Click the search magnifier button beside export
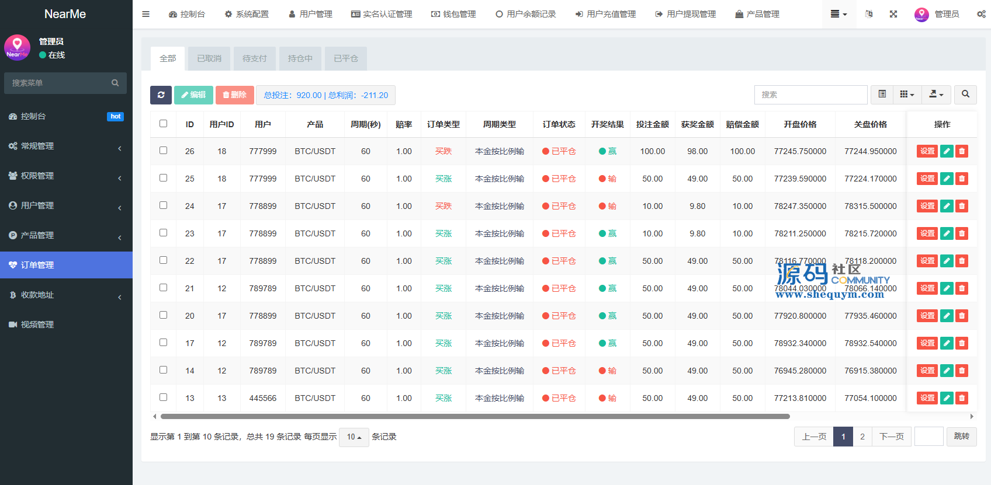The height and width of the screenshot is (485, 991). tap(965, 95)
